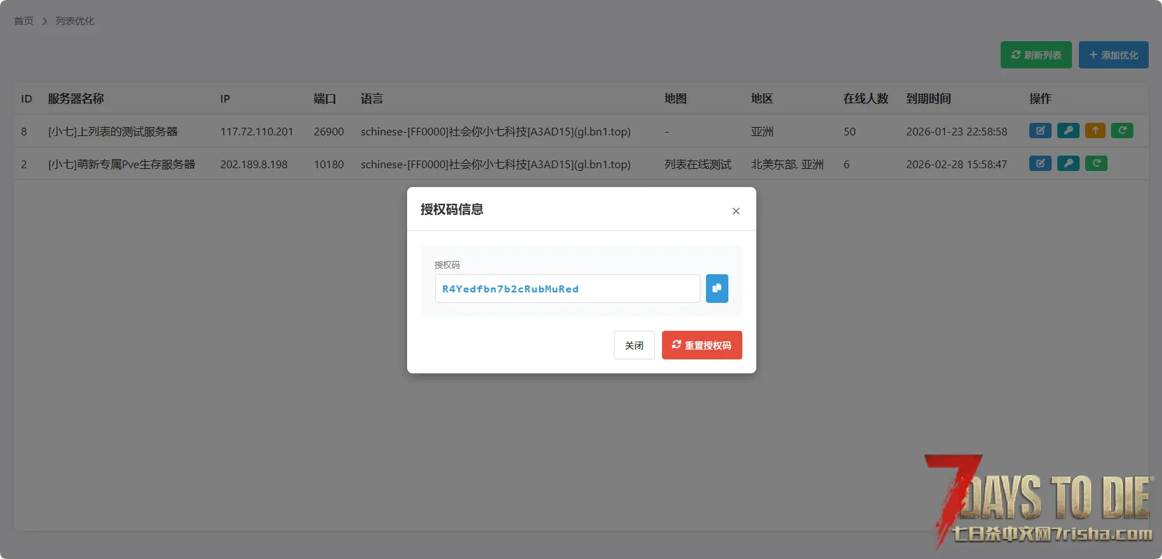
Task: Open key icon for server ID 2
Action: coord(1068,163)
